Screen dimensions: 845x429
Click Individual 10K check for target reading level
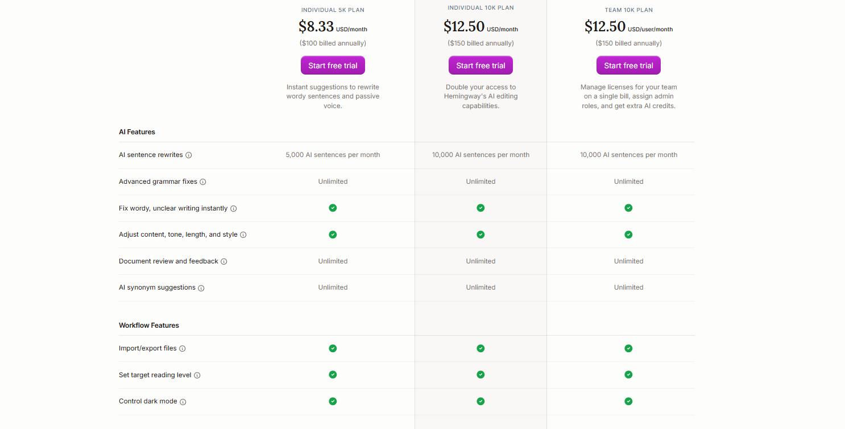click(x=481, y=374)
